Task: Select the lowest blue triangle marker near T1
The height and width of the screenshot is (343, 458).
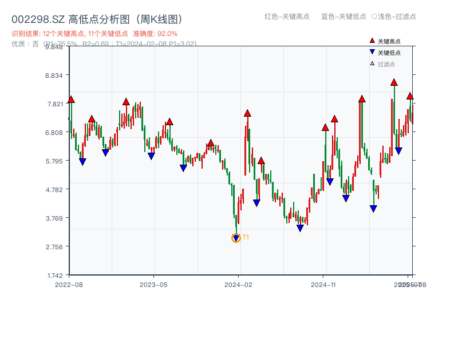Action: click(x=236, y=237)
